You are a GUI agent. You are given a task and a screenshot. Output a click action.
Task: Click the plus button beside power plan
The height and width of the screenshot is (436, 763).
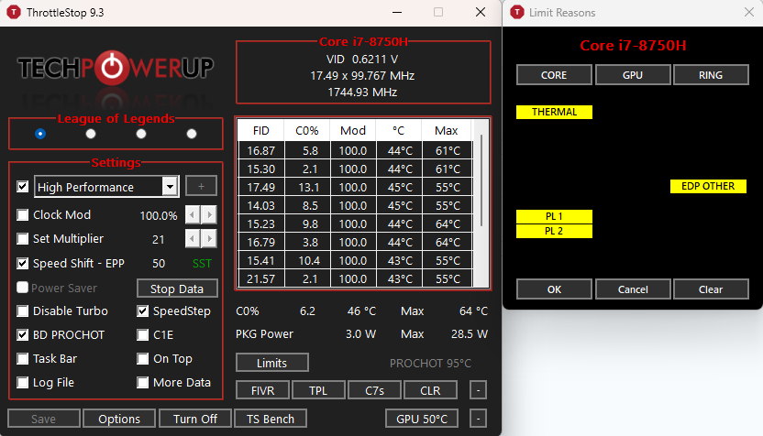(201, 186)
